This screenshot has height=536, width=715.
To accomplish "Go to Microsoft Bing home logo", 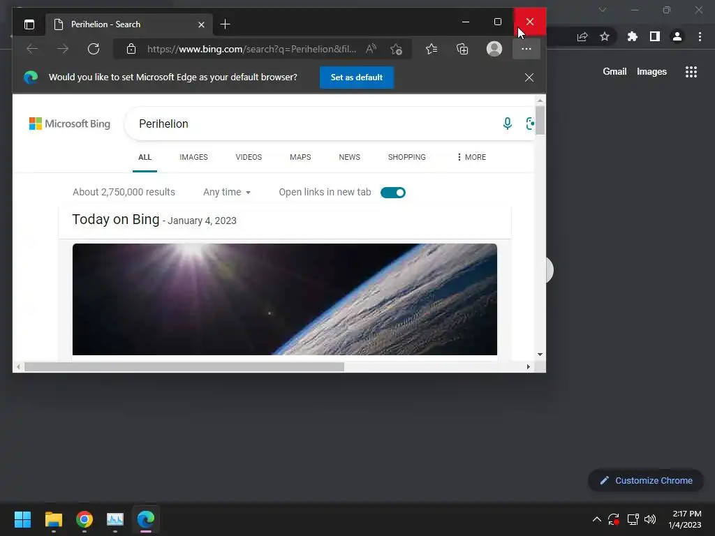I will point(70,124).
